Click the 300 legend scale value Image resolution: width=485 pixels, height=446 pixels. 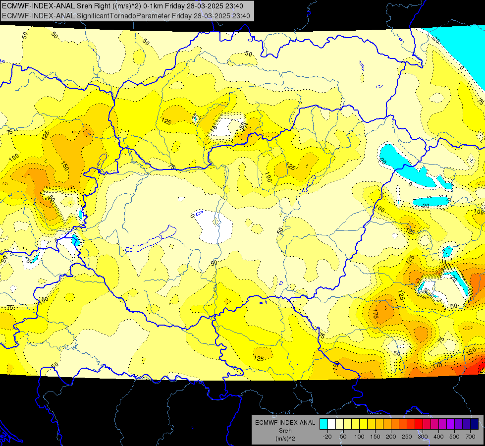click(x=423, y=437)
